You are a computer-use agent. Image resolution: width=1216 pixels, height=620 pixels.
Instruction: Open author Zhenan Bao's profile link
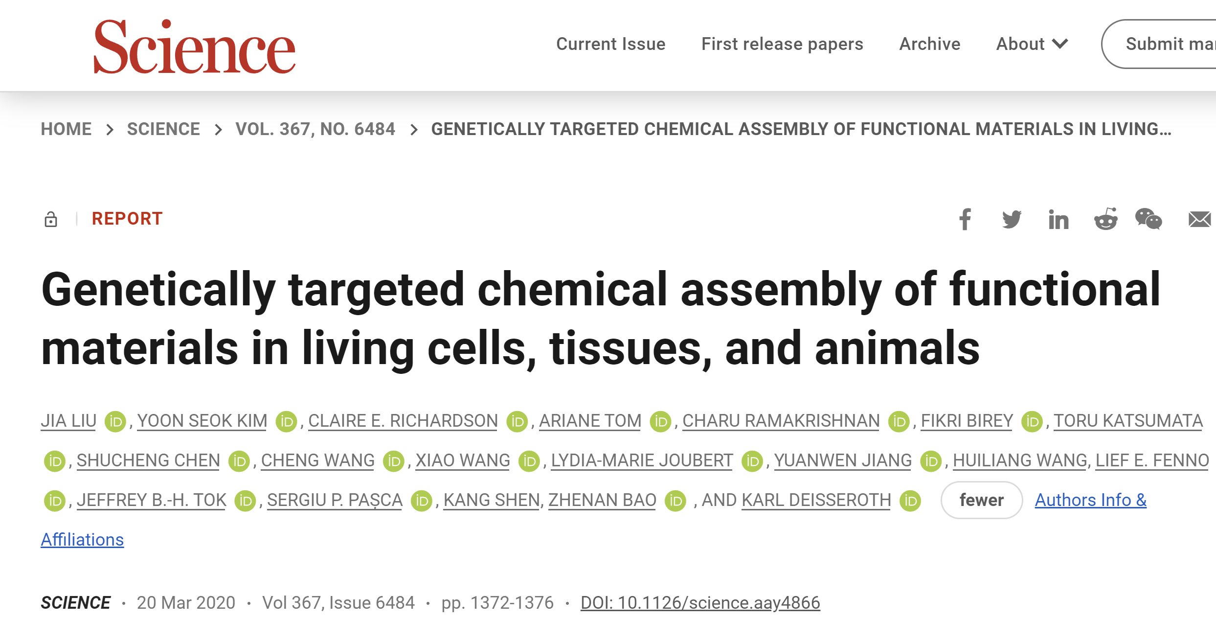pyautogui.click(x=602, y=500)
